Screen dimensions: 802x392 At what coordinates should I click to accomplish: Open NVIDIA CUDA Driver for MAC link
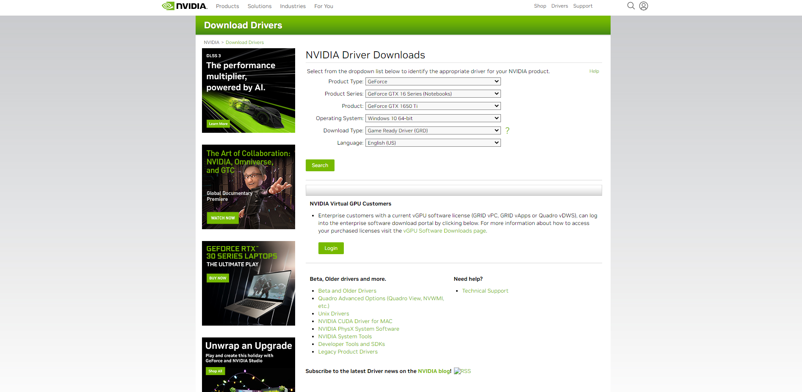(x=355, y=321)
